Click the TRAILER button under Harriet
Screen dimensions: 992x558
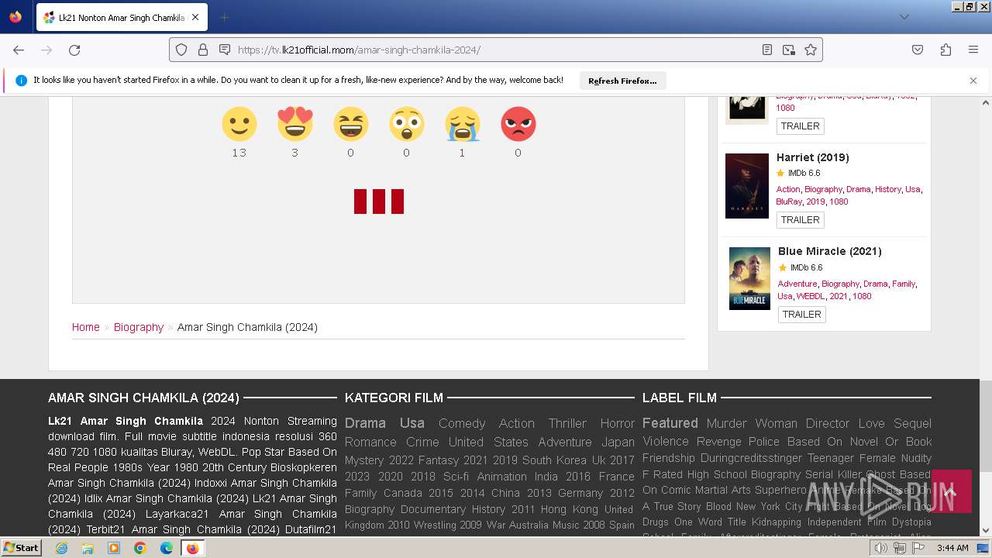801,220
